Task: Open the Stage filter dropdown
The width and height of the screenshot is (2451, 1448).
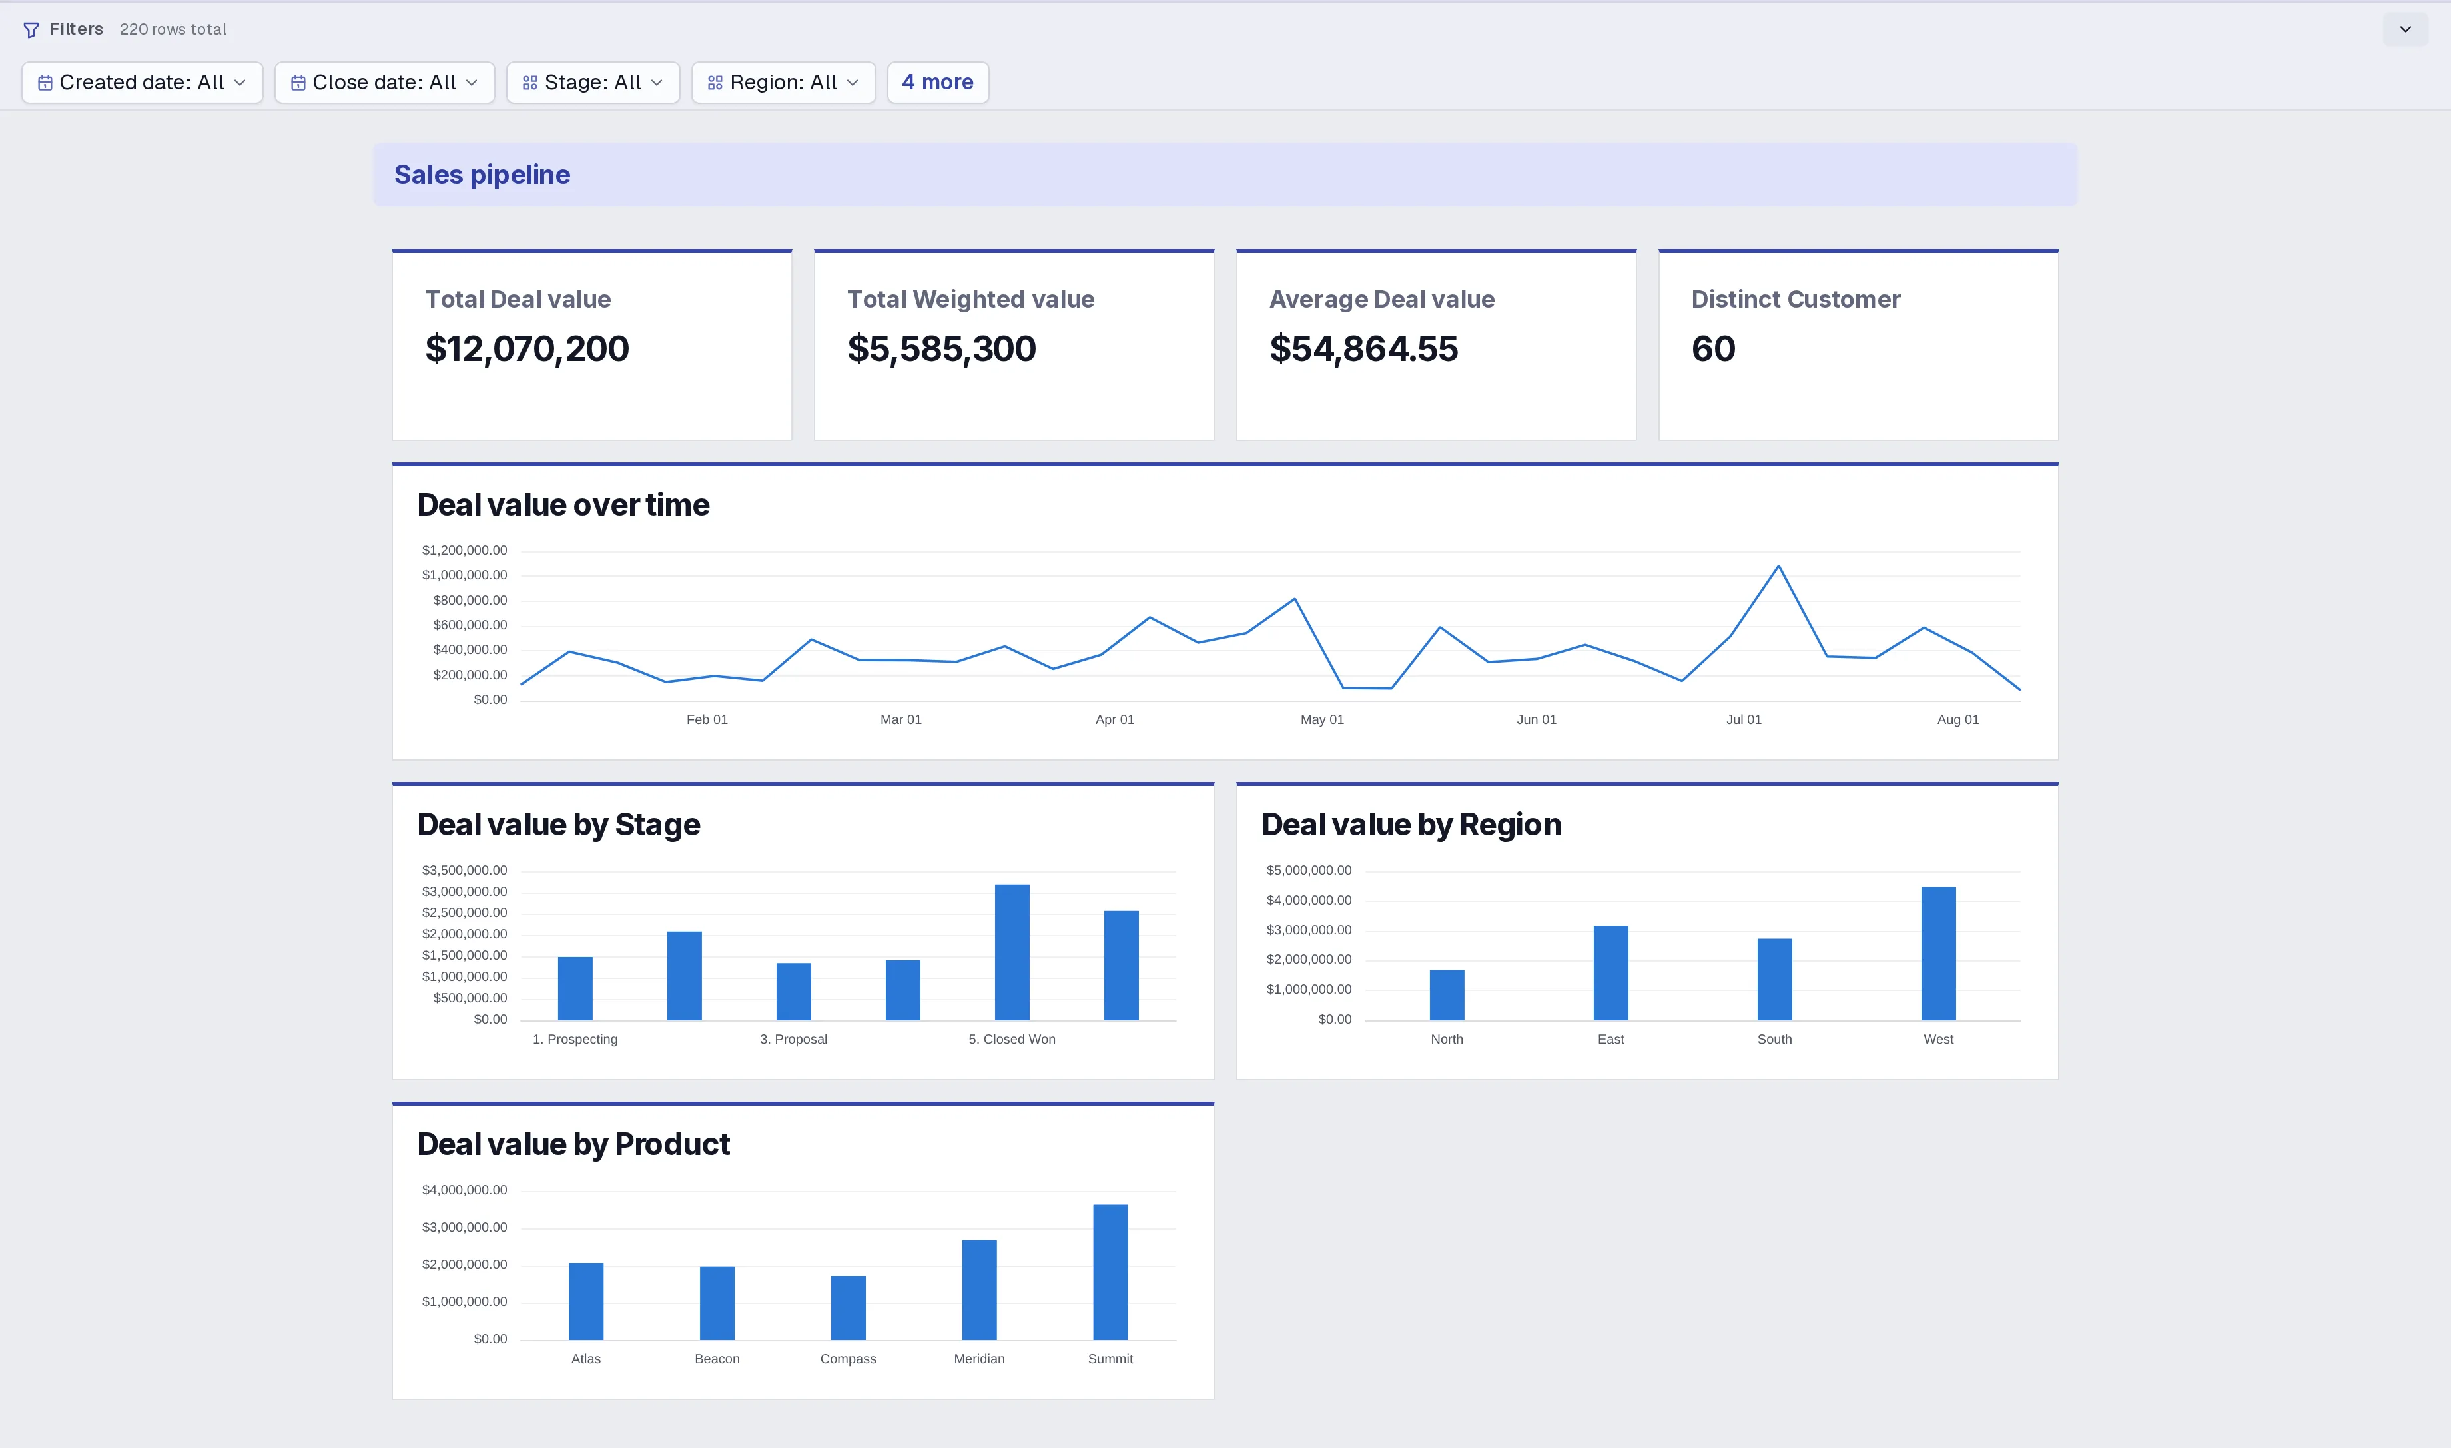Action: click(x=593, y=82)
